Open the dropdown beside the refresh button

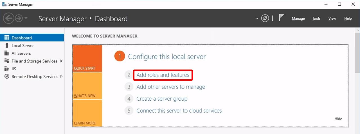[257, 19]
